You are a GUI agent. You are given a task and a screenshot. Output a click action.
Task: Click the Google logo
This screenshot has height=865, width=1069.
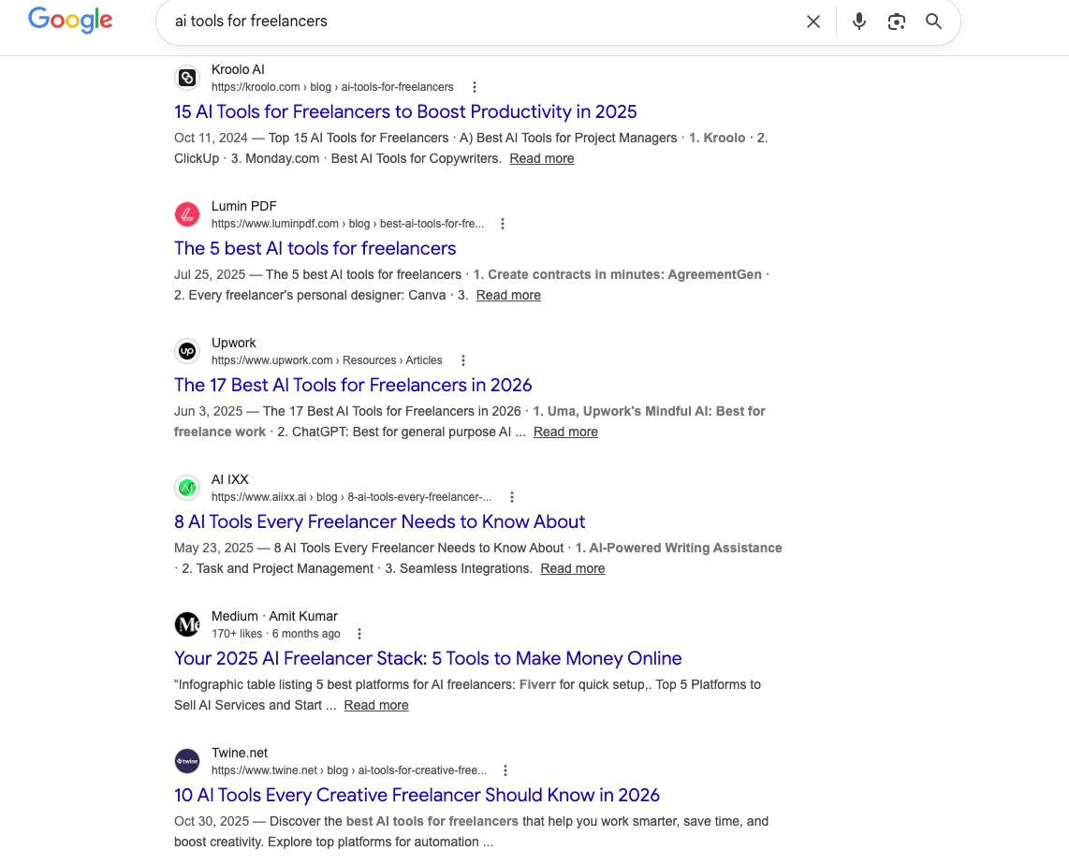70,21
